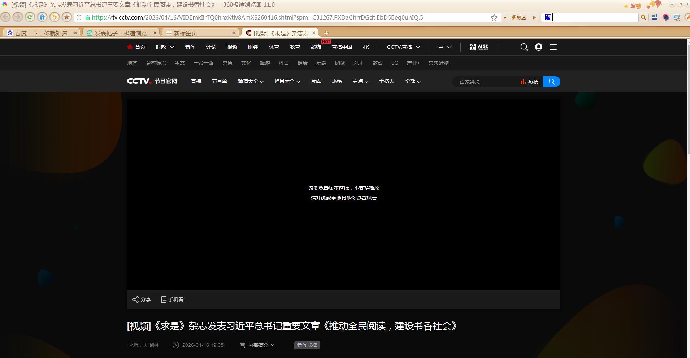690x358 pixels.
Task: Close the 新标签页 tab
Action: (x=234, y=33)
